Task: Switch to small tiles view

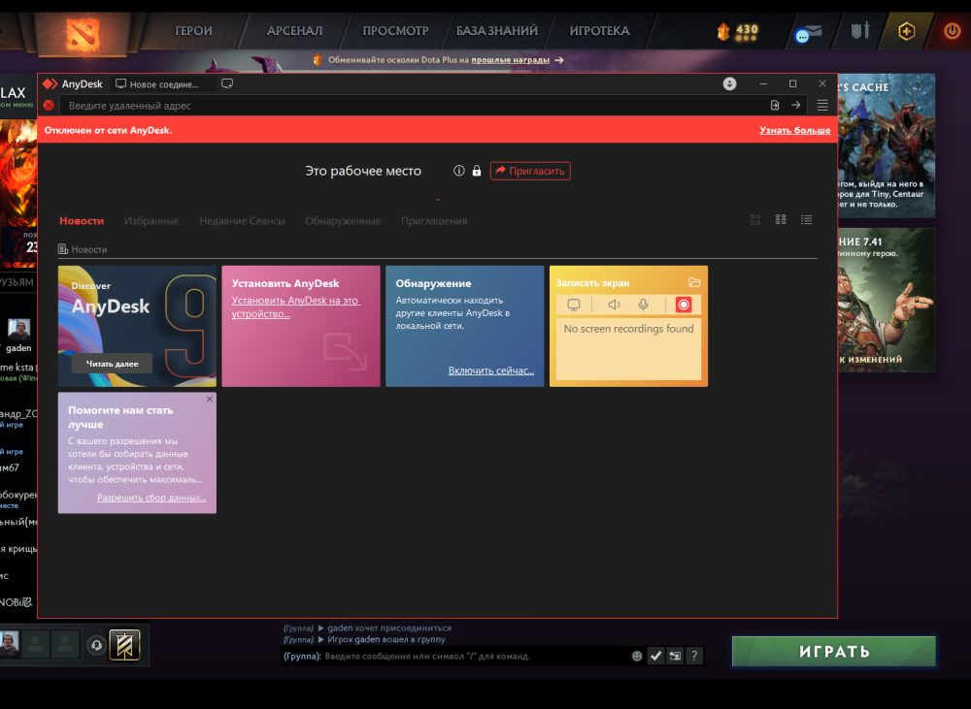Action: tap(781, 219)
